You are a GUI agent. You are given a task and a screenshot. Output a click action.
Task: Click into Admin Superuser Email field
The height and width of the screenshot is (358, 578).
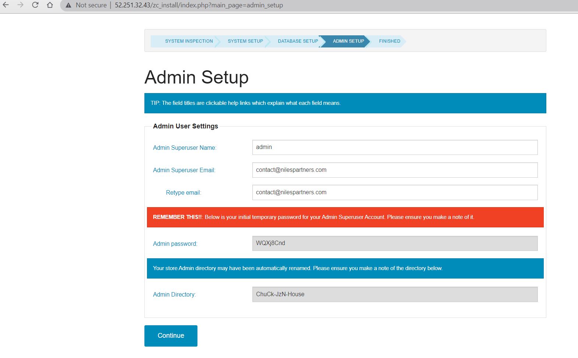[395, 170]
